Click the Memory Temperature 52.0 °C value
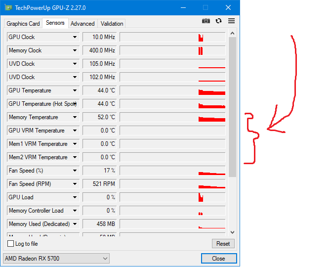Image resolution: width=330 pixels, height=268 pixels. pos(100,117)
